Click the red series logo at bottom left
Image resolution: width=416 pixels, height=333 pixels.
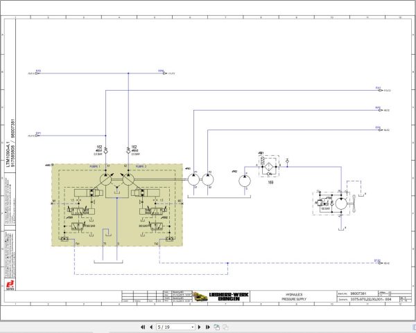(10, 285)
